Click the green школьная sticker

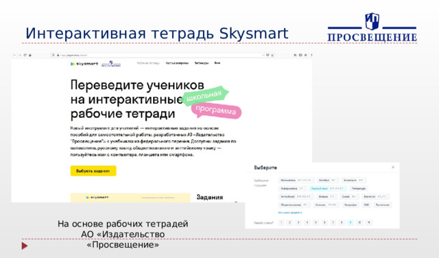[x=205, y=96]
